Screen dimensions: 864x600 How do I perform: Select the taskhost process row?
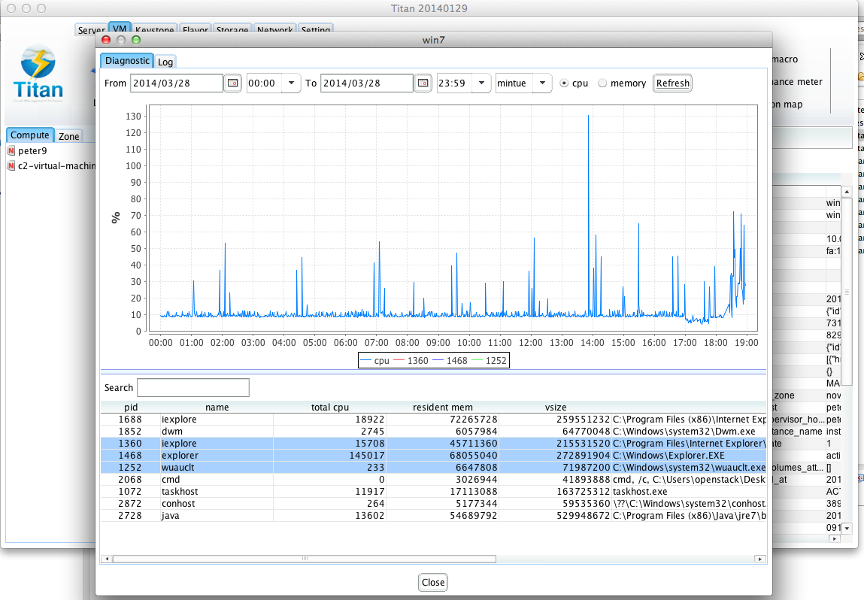pos(433,492)
